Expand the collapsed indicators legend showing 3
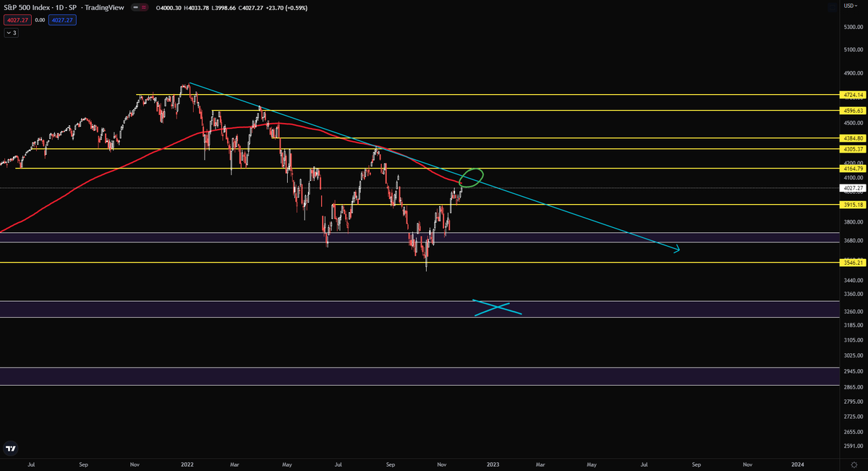868x471 pixels. point(11,33)
